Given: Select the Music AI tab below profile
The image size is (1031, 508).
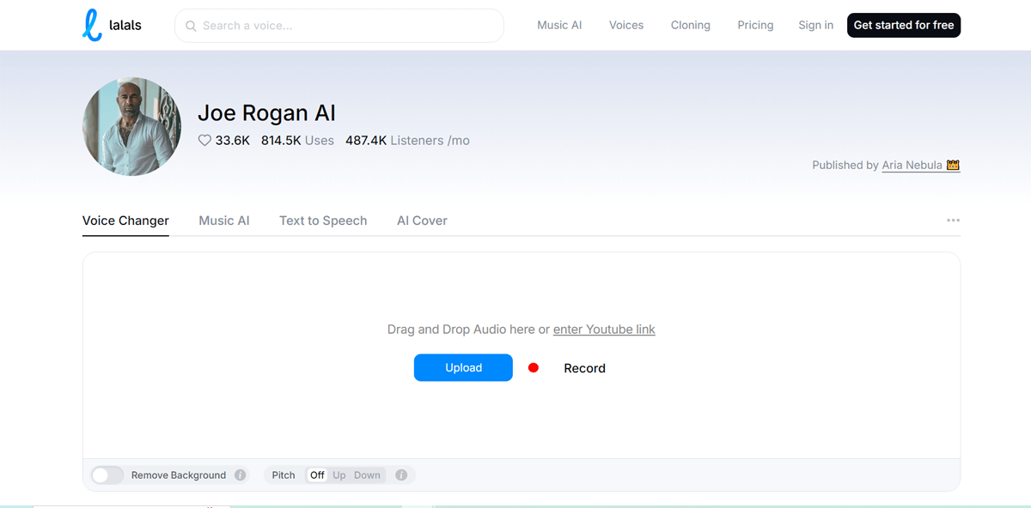Looking at the screenshot, I should [x=224, y=221].
